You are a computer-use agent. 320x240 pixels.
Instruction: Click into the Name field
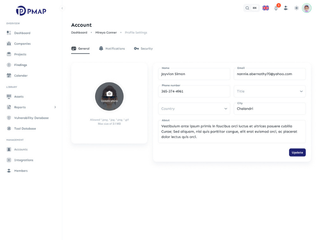point(194,74)
